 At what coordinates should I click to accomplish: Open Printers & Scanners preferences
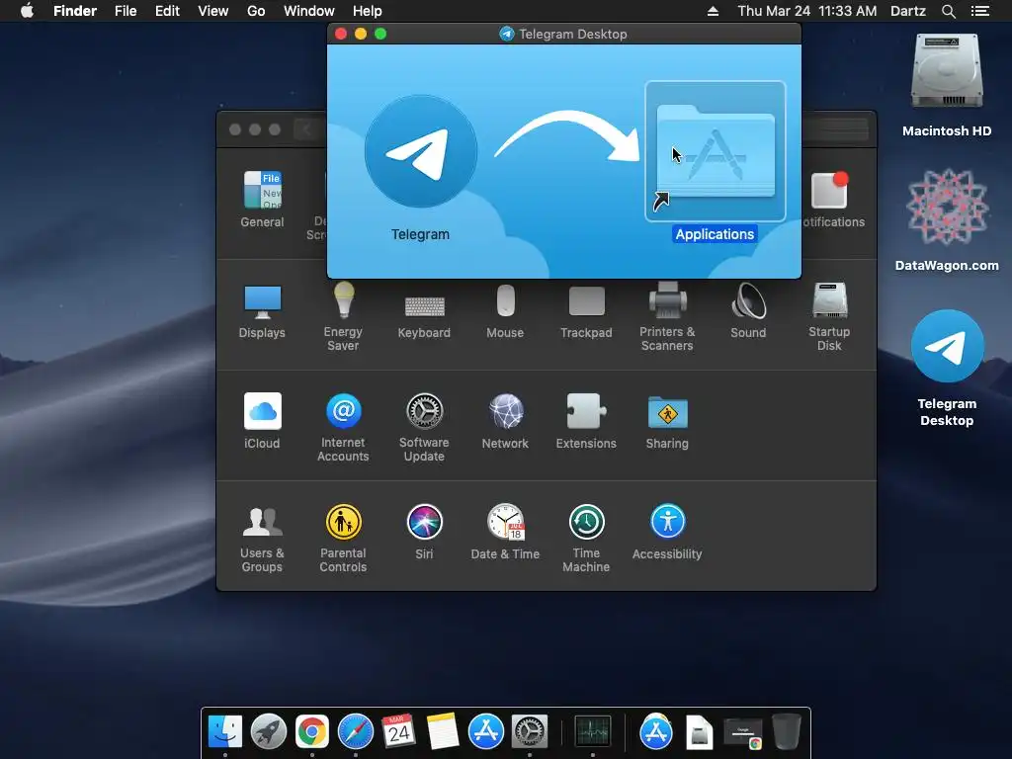[x=667, y=316]
